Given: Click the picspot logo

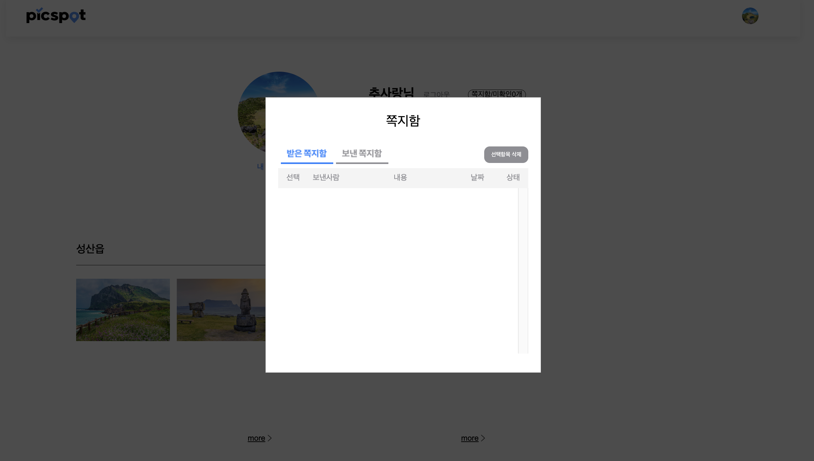Looking at the screenshot, I should (x=55, y=16).
